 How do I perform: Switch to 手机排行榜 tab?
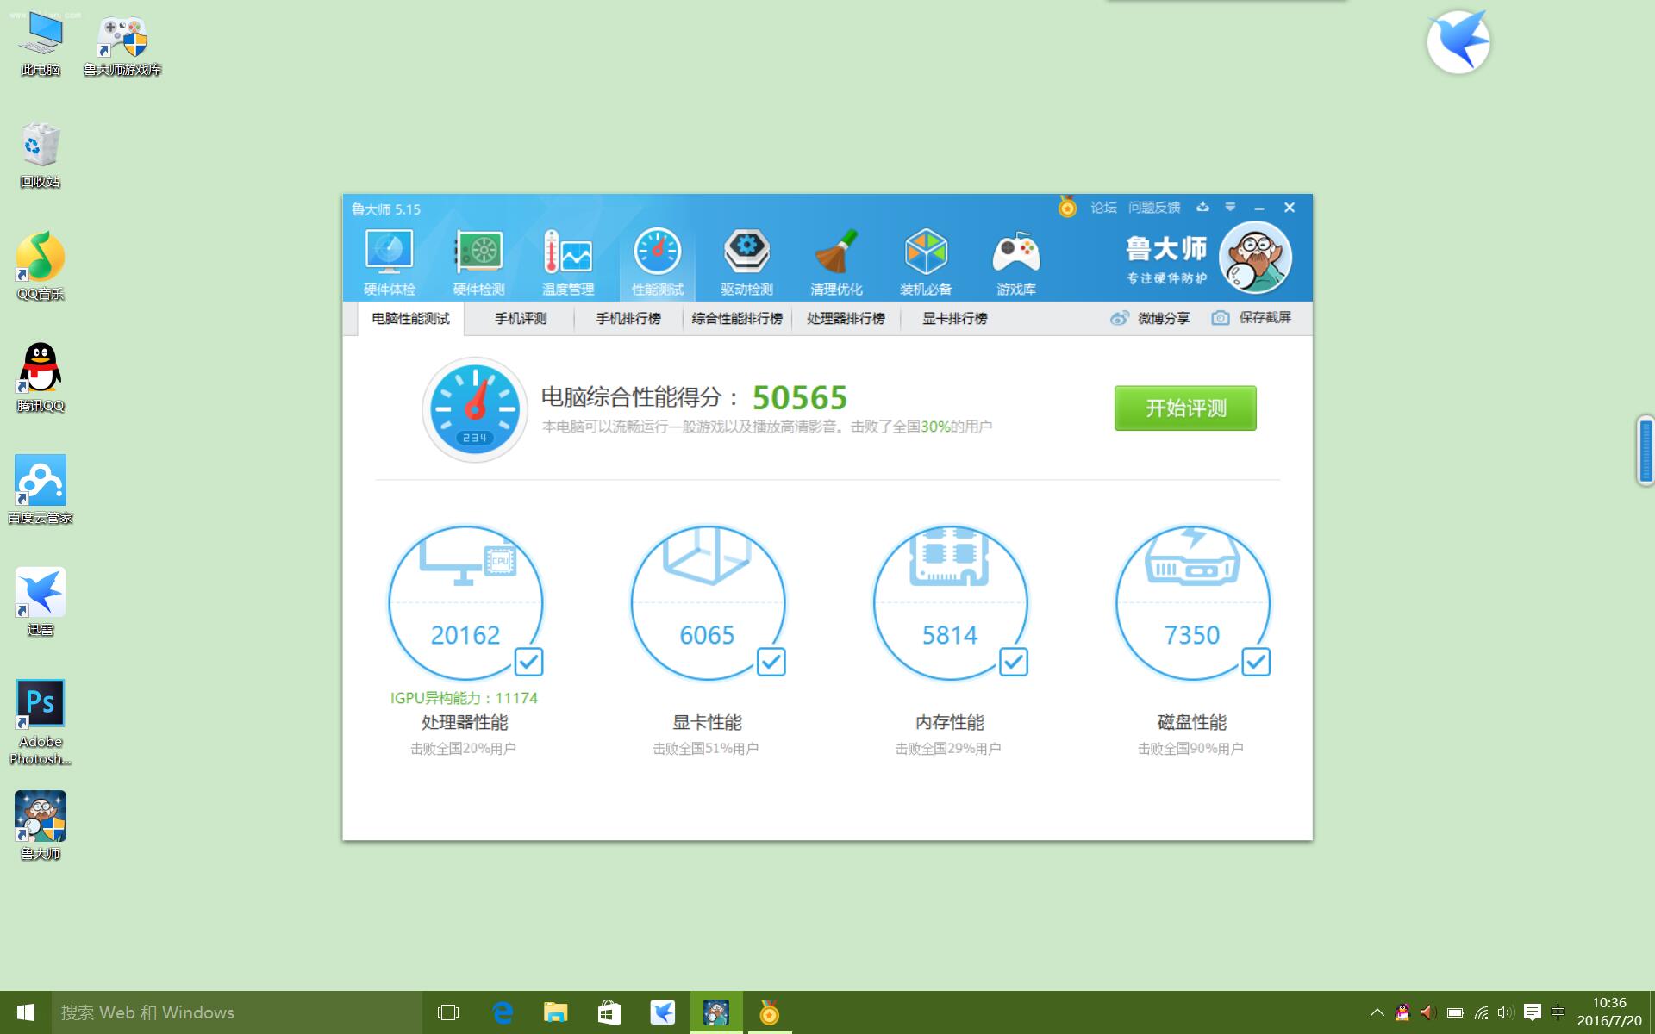[628, 319]
